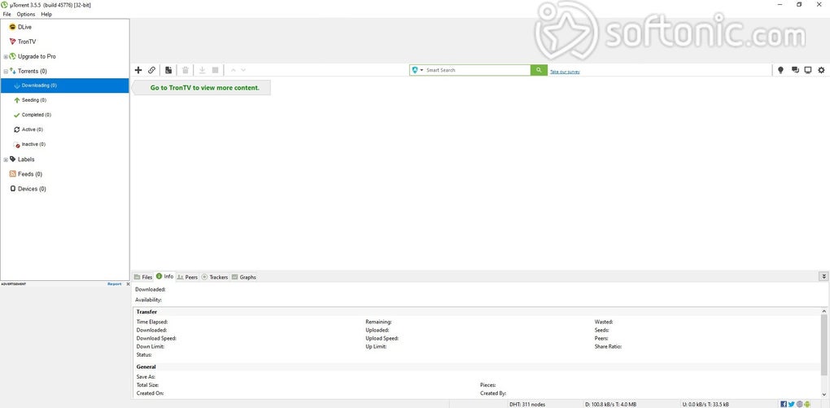Screen dimensions: 830x408
Task: Switch to the Peers tab
Action: click(x=188, y=277)
